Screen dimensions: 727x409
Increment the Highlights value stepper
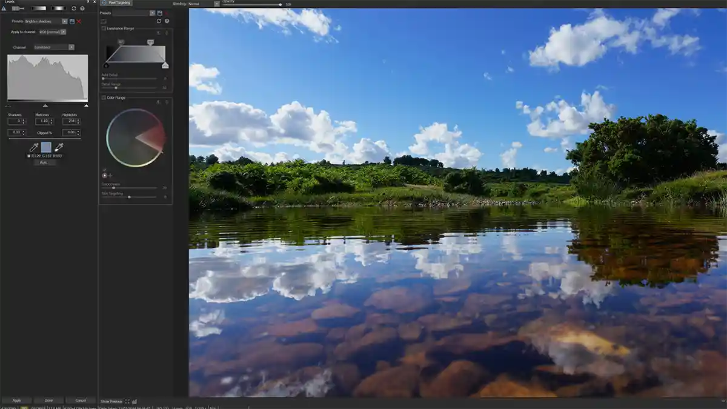tap(78, 119)
